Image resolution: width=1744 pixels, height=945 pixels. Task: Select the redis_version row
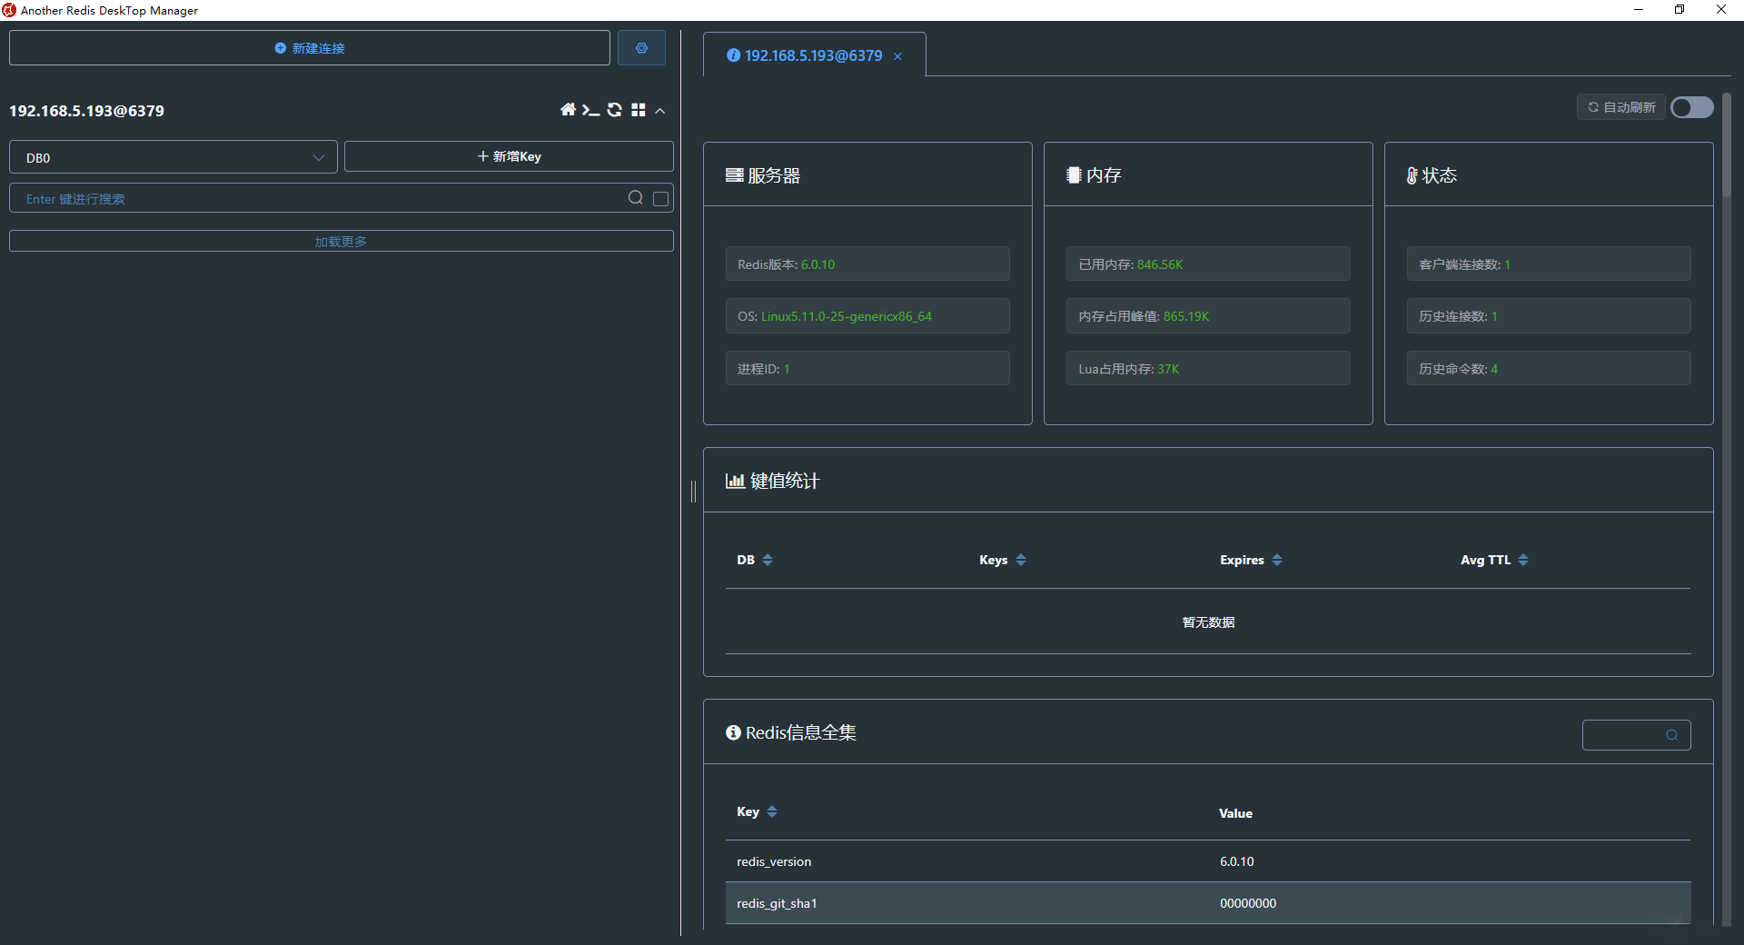click(1208, 861)
